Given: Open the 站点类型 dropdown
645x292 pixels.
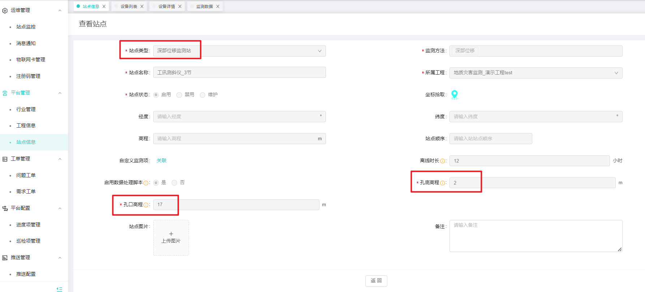Looking at the screenshot, I should [x=239, y=51].
